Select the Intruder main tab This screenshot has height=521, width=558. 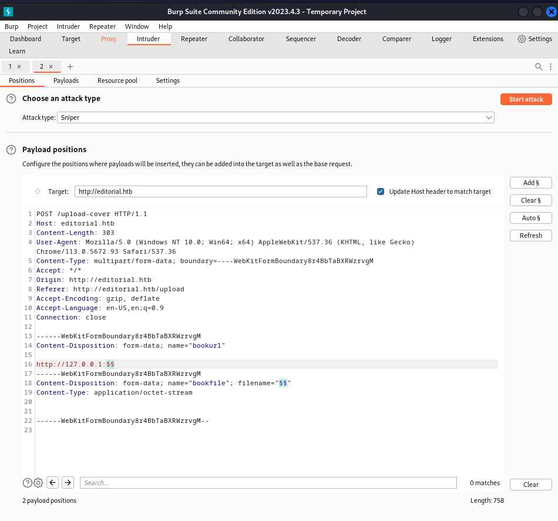click(149, 39)
